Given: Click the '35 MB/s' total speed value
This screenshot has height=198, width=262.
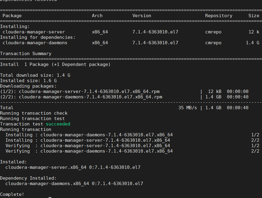Looking at the screenshot, I should (x=188, y=108).
